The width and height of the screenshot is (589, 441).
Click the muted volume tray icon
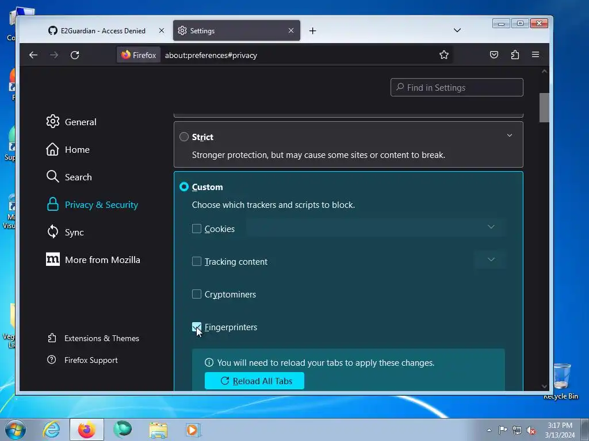pos(531,430)
